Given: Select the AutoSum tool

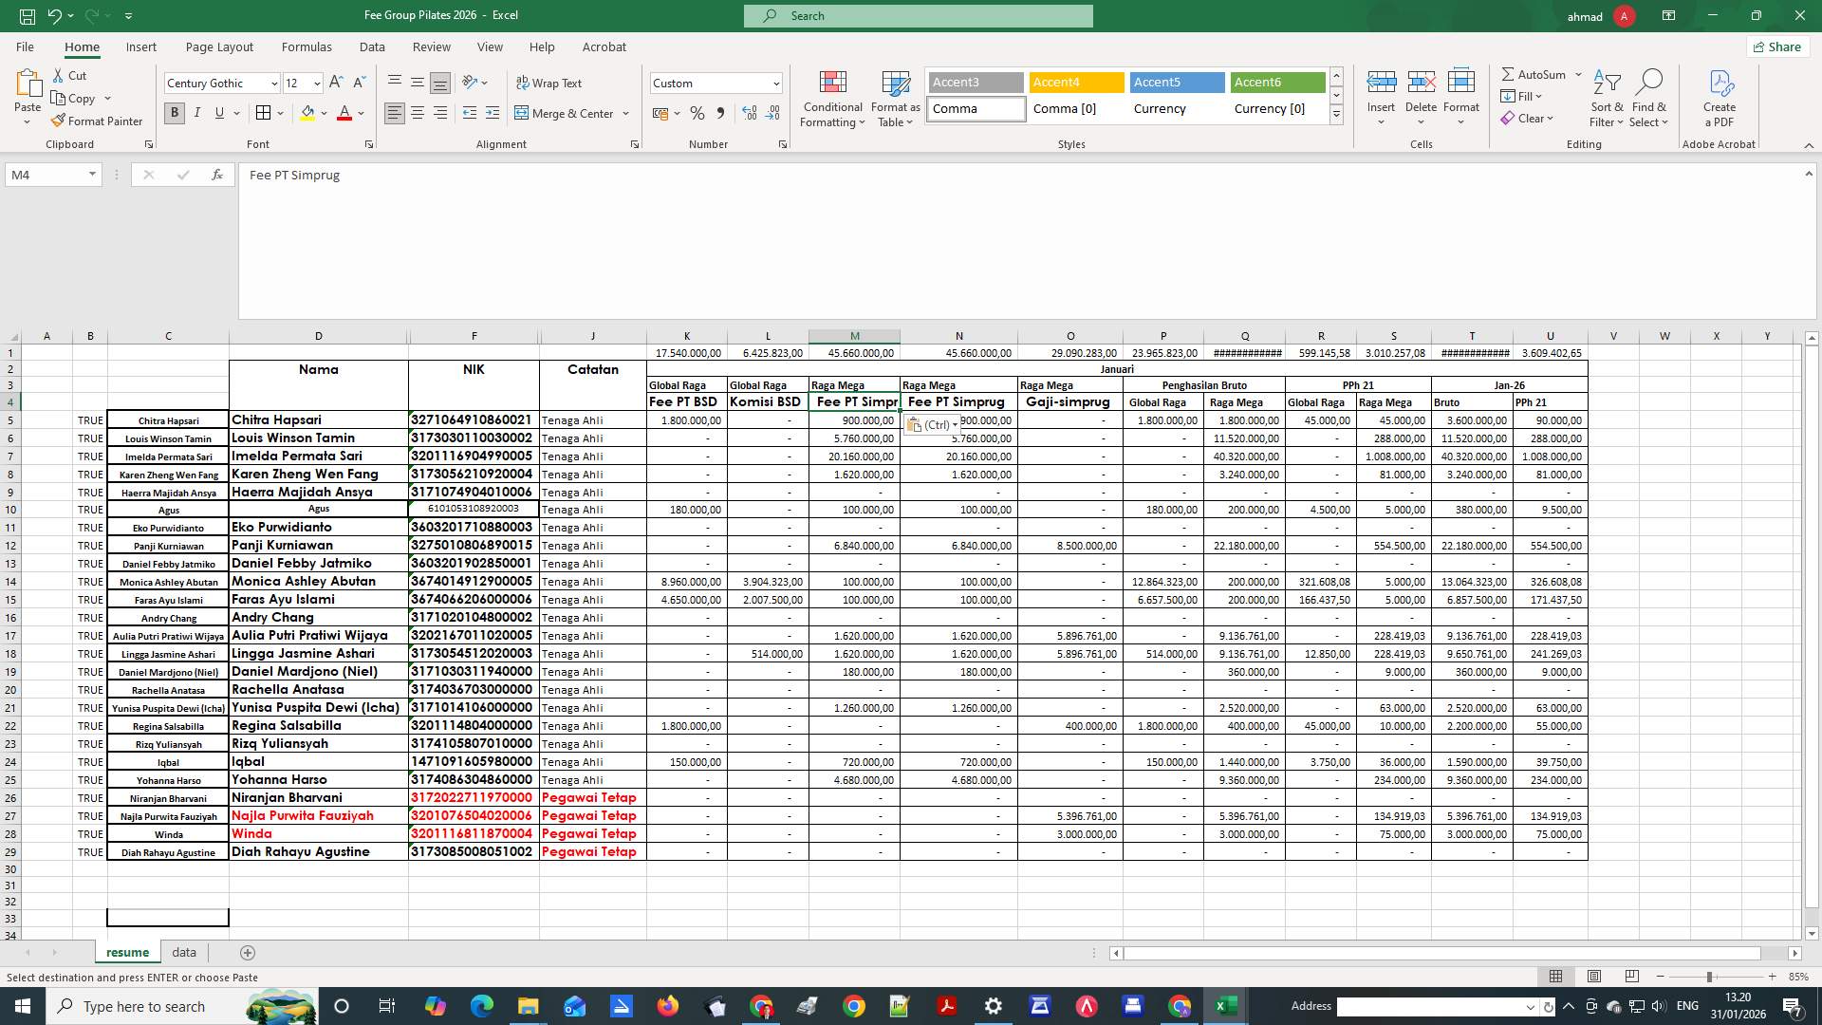Looking at the screenshot, I should click(x=1534, y=73).
